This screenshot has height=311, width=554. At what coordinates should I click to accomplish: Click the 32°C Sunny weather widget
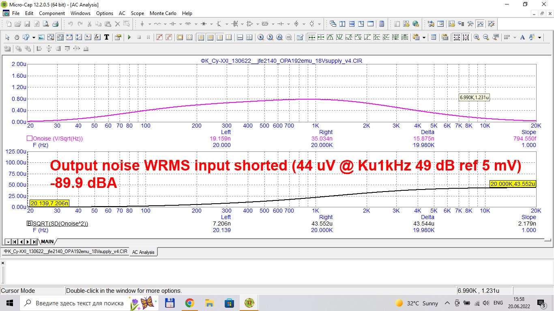coord(417,303)
